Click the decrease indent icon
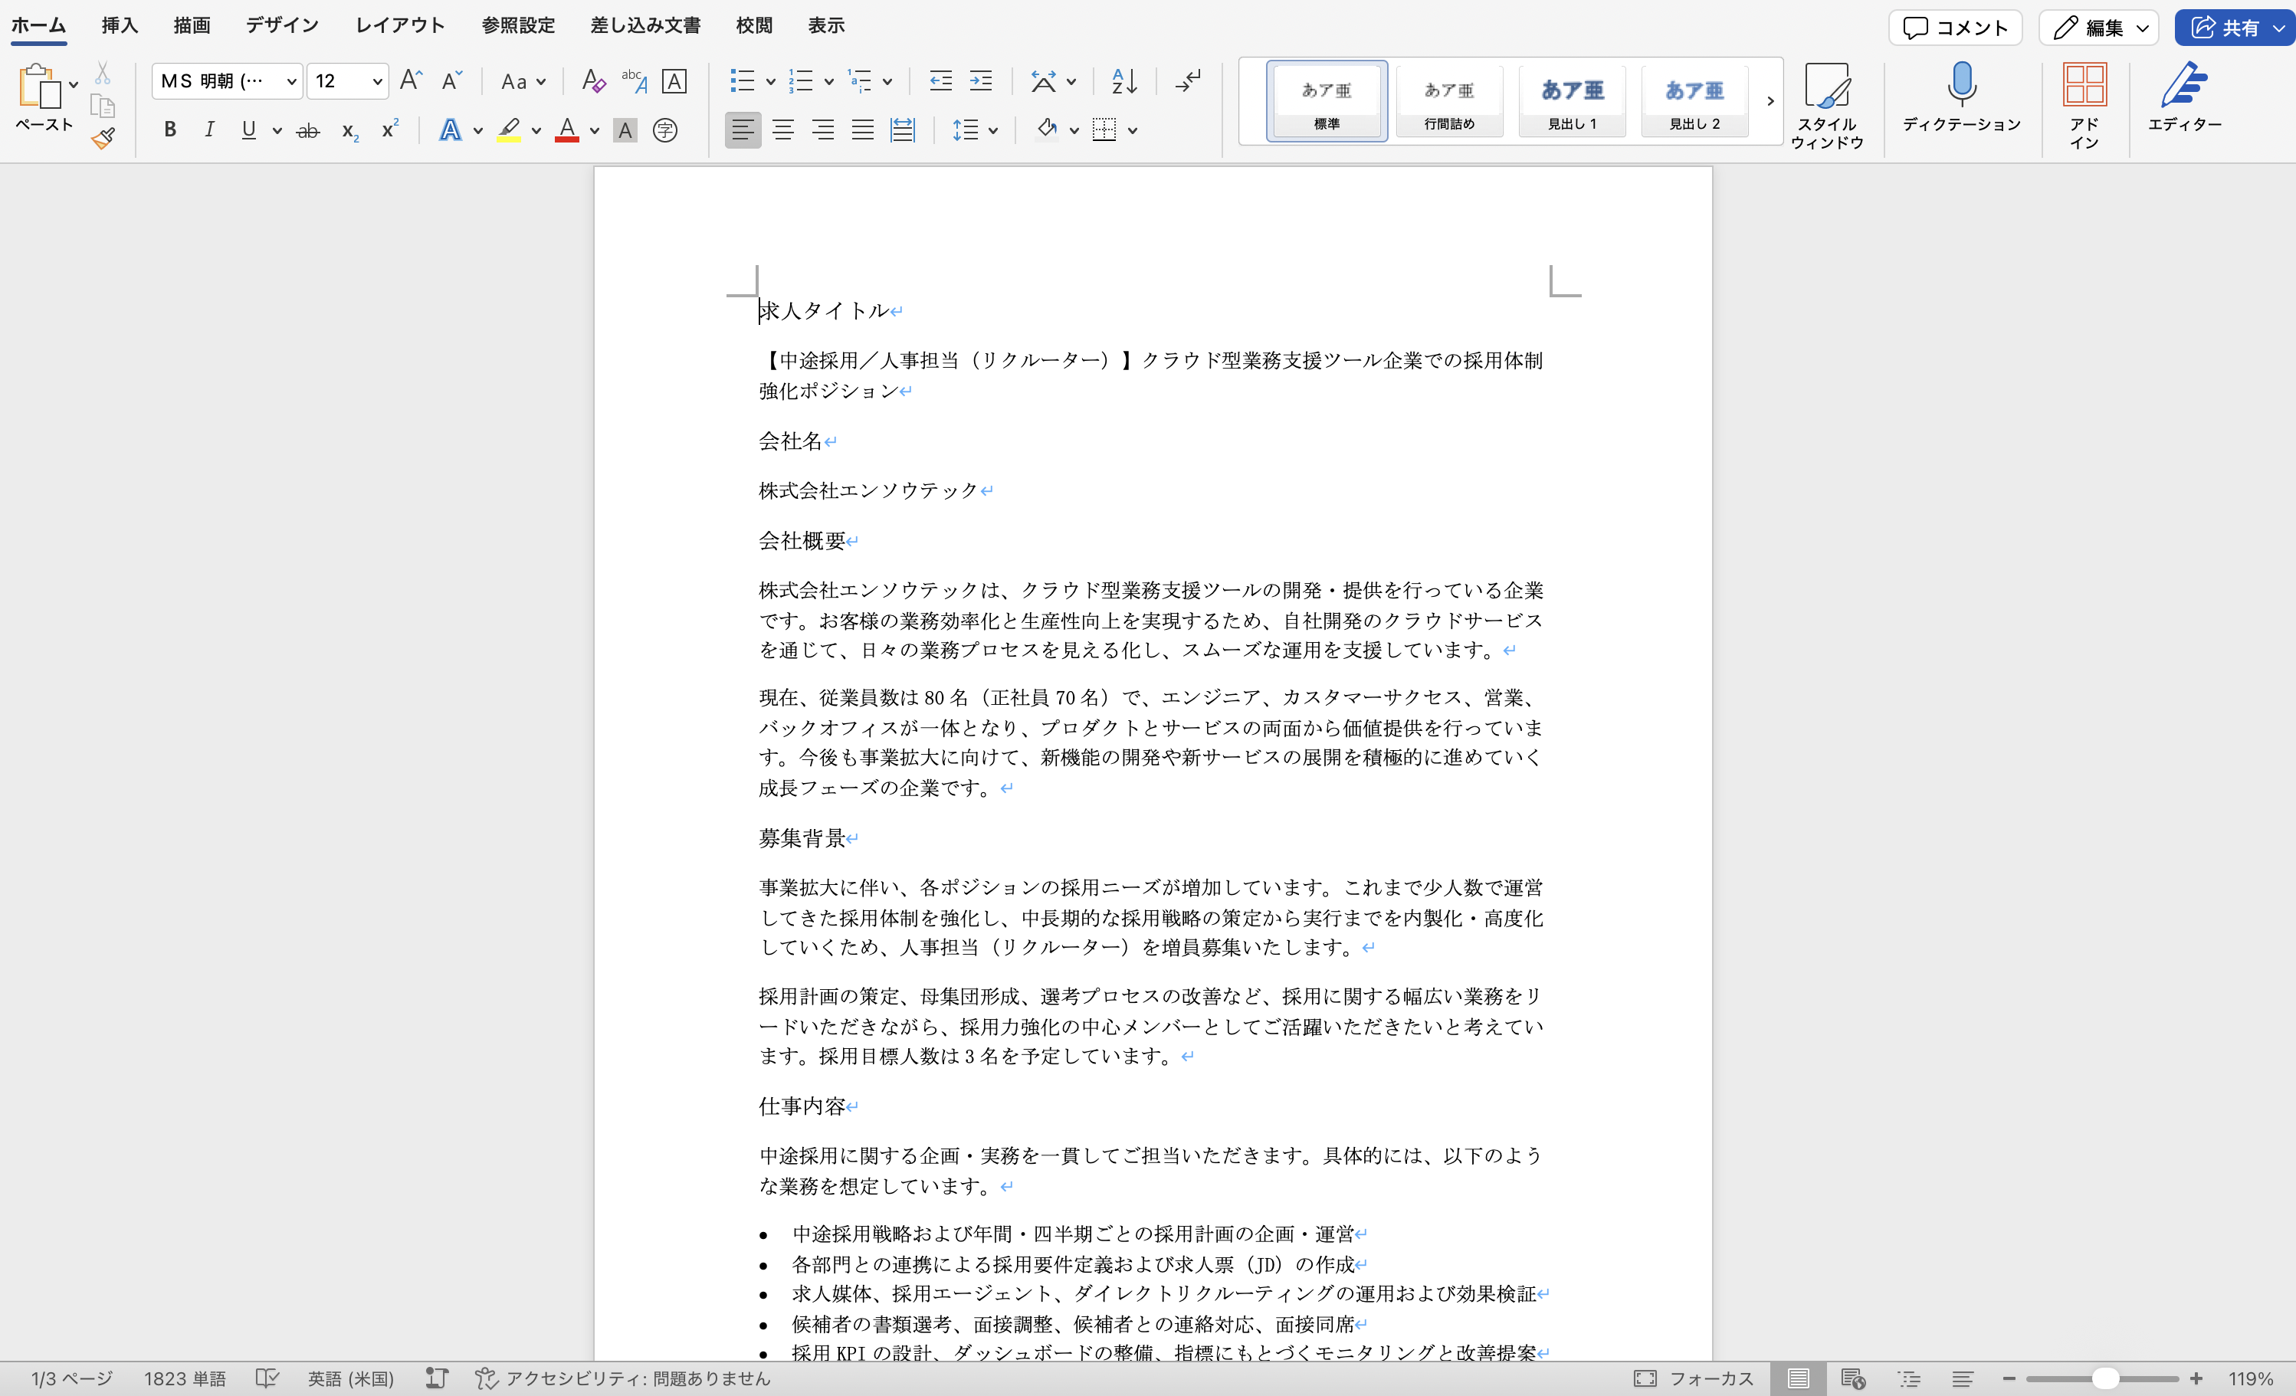This screenshot has width=2296, height=1396. pos(941,81)
